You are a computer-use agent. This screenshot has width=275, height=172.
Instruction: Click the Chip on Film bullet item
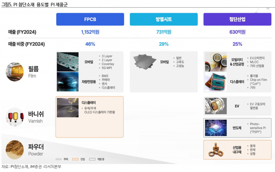coord(258,82)
